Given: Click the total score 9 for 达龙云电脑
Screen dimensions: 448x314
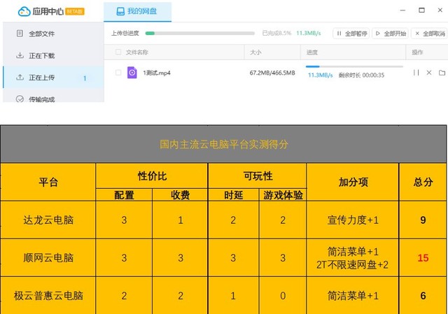Looking at the screenshot, I should pyautogui.click(x=423, y=220).
